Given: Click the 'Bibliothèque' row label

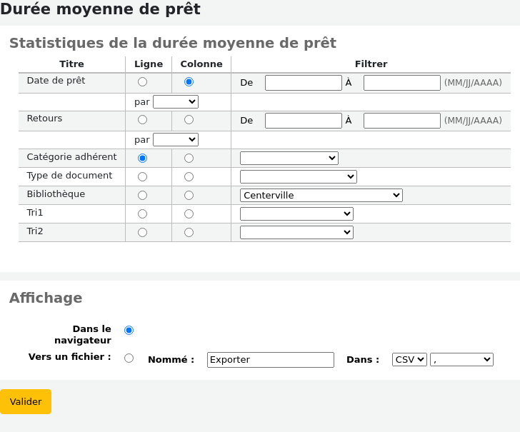Looking at the screenshot, I should coord(56,194).
